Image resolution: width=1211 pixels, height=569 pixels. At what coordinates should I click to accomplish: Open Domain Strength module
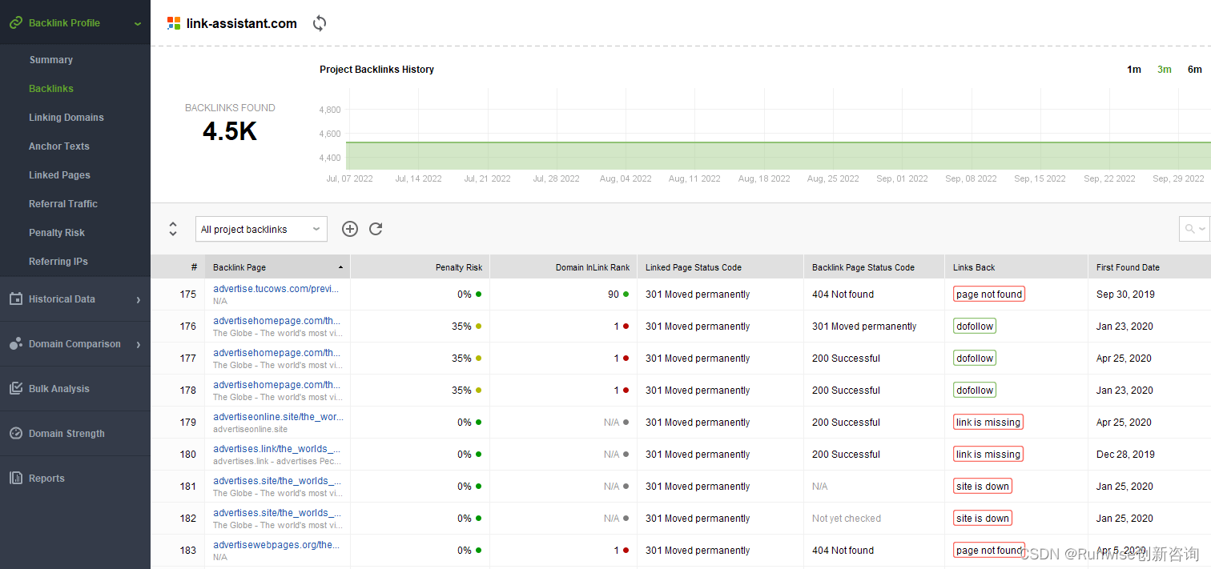pos(66,434)
